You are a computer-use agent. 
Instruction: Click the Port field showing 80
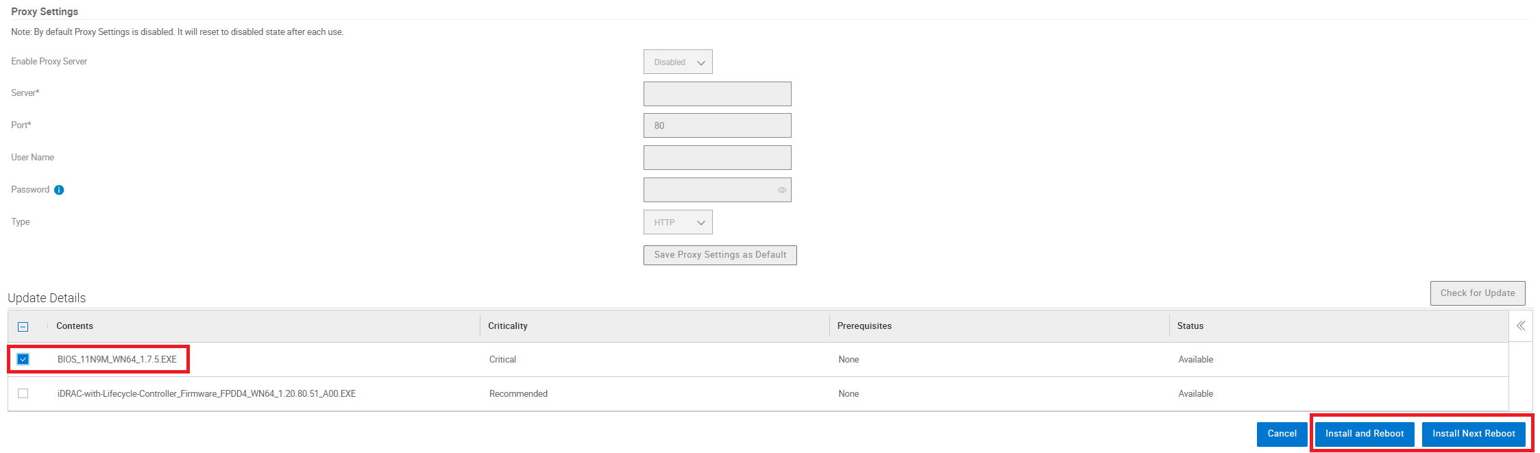tap(718, 125)
